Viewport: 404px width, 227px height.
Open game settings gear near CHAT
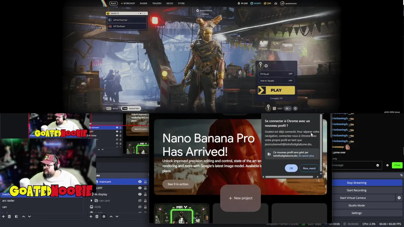coord(295,108)
